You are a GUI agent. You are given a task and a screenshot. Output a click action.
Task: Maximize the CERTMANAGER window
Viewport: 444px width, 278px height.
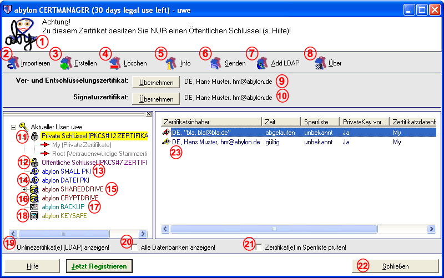422,10
